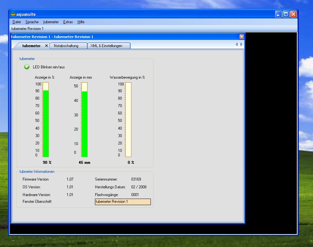
Task: Open the Sprache menu
Action: tap(32, 22)
